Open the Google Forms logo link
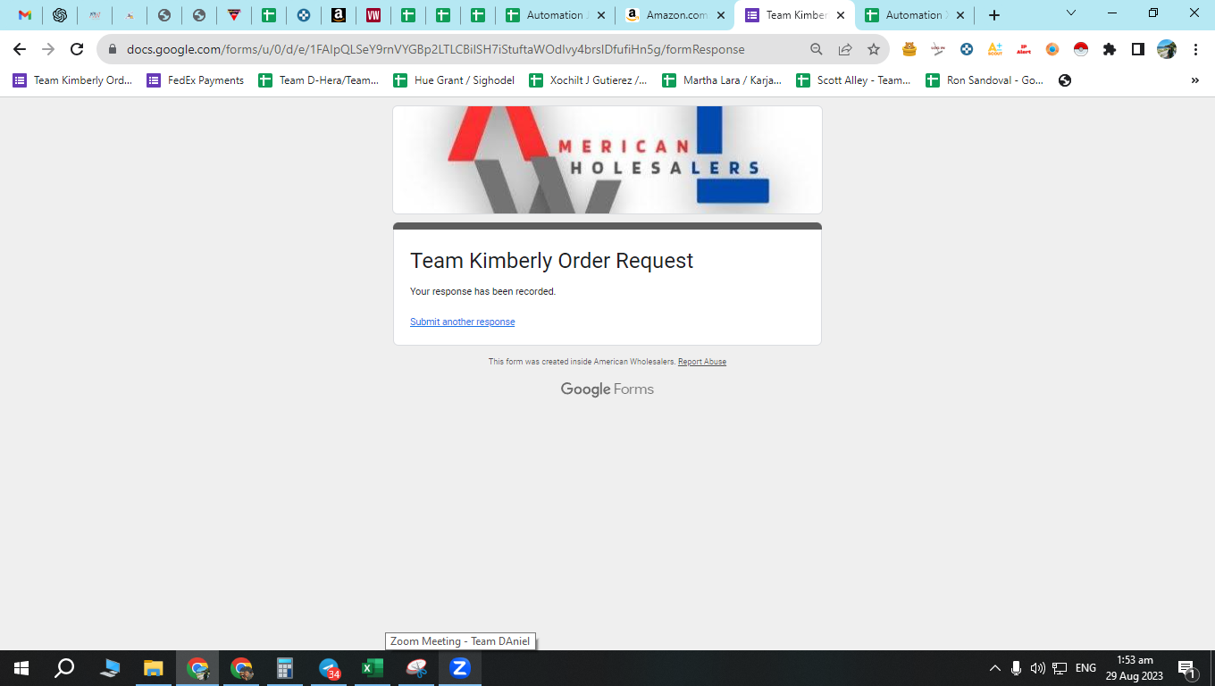The image size is (1215, 686). click(x=607, y=389)
